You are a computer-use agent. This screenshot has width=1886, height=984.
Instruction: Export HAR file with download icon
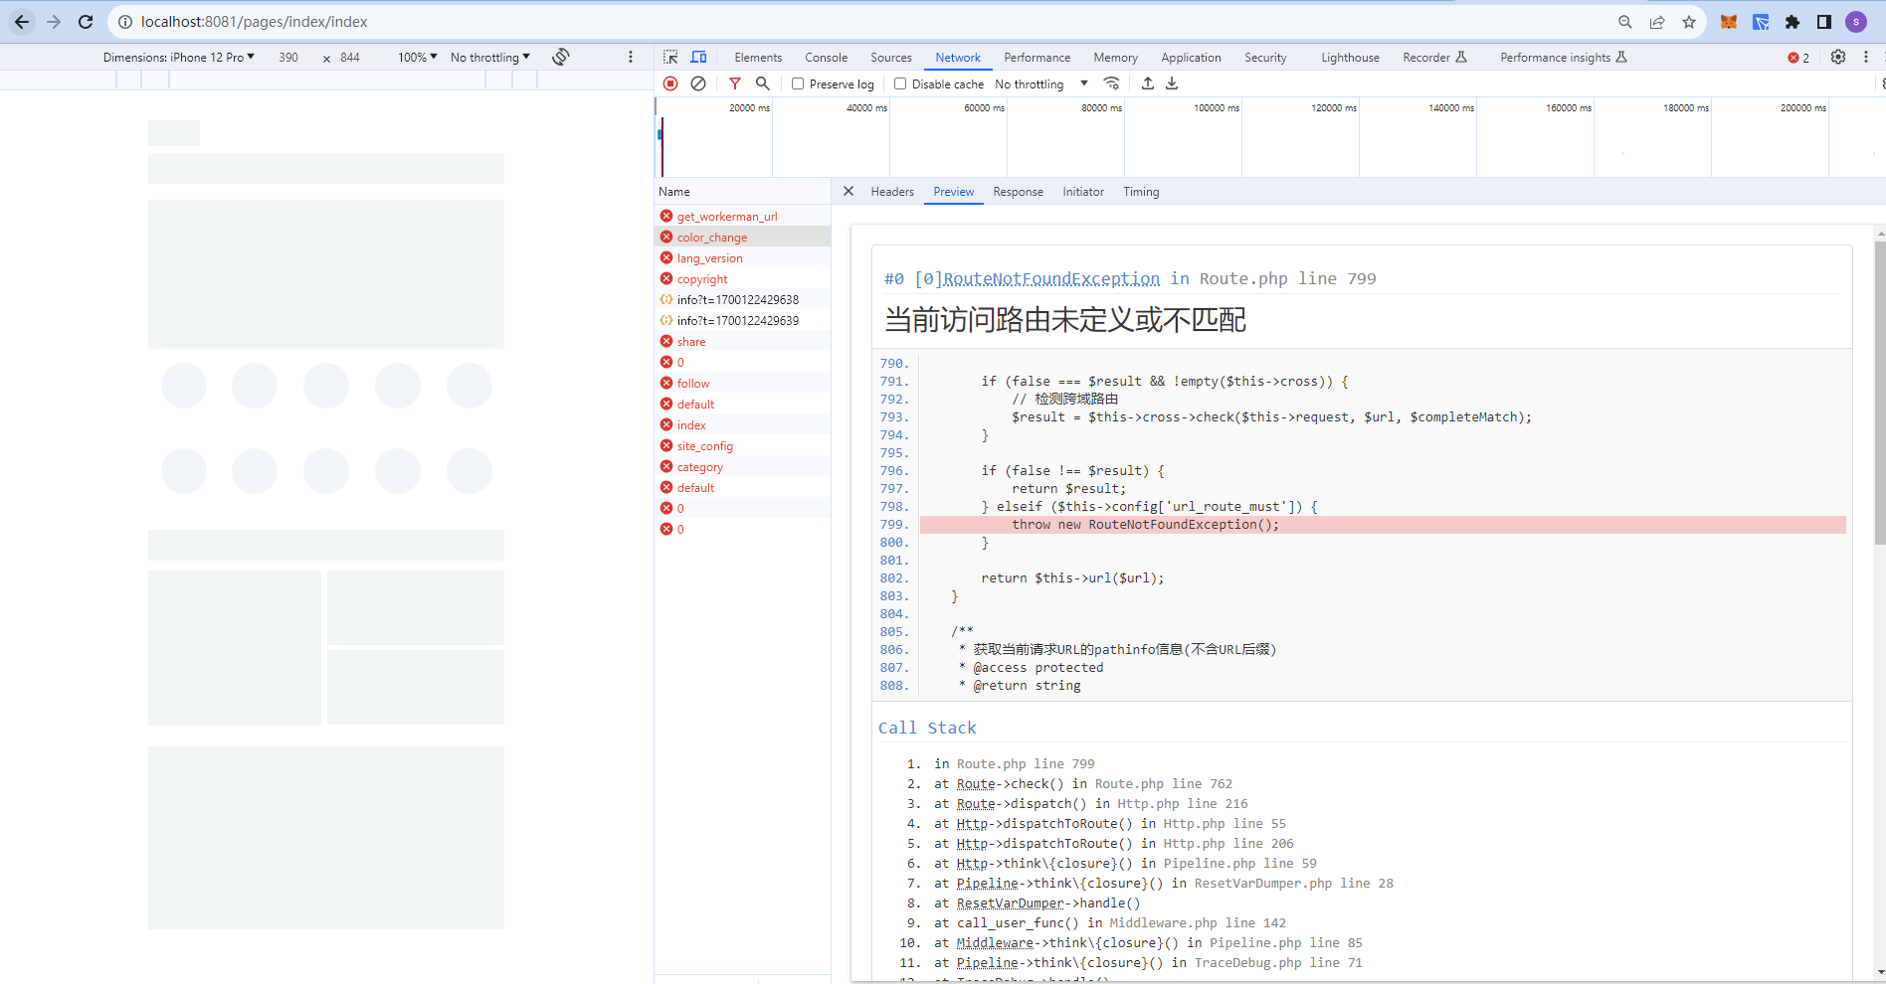pos(1172,83)
